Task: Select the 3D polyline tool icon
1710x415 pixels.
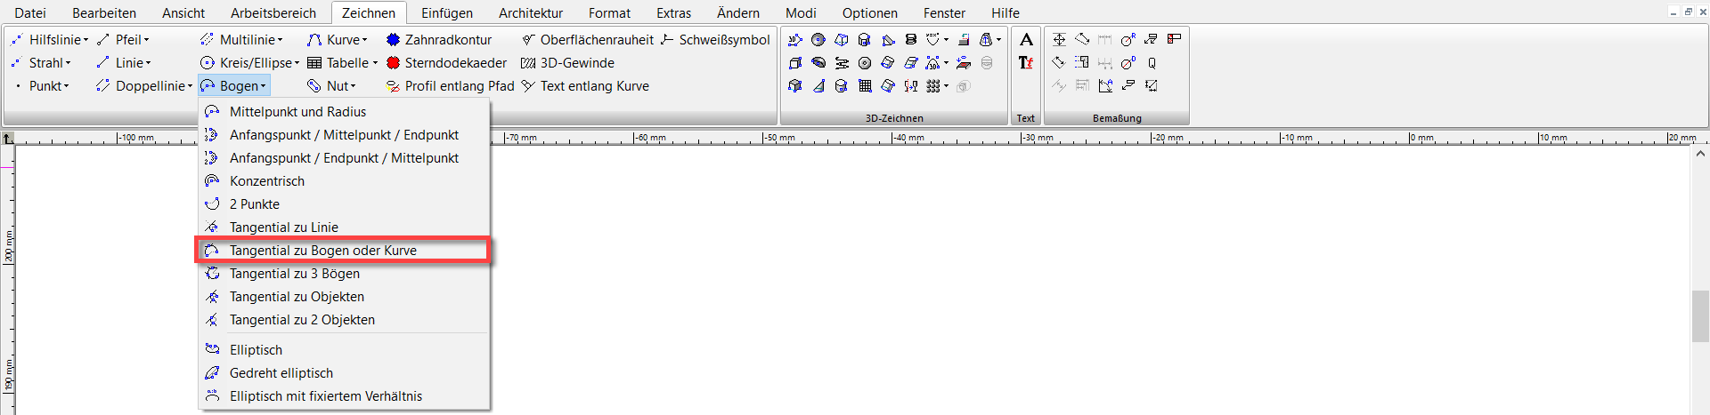Action: click(794, 39)
